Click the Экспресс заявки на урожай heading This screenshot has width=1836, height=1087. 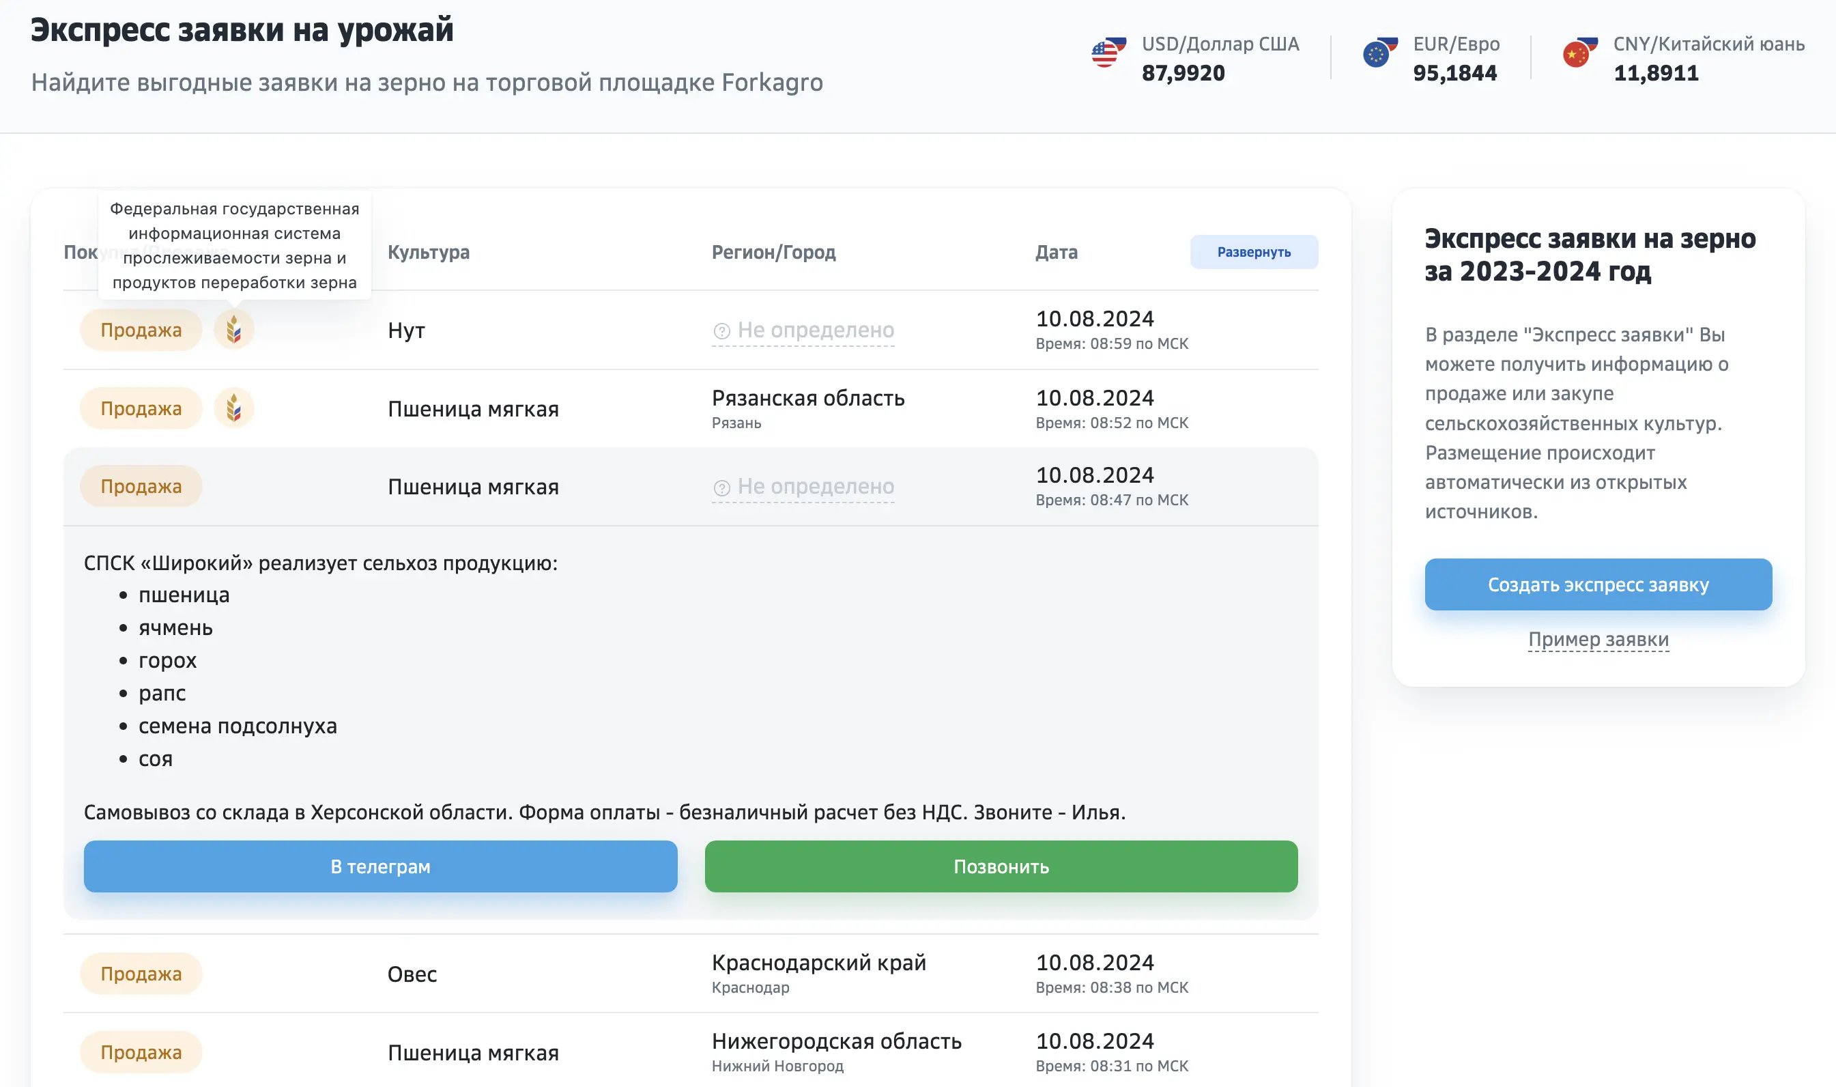tap(242, 30)
